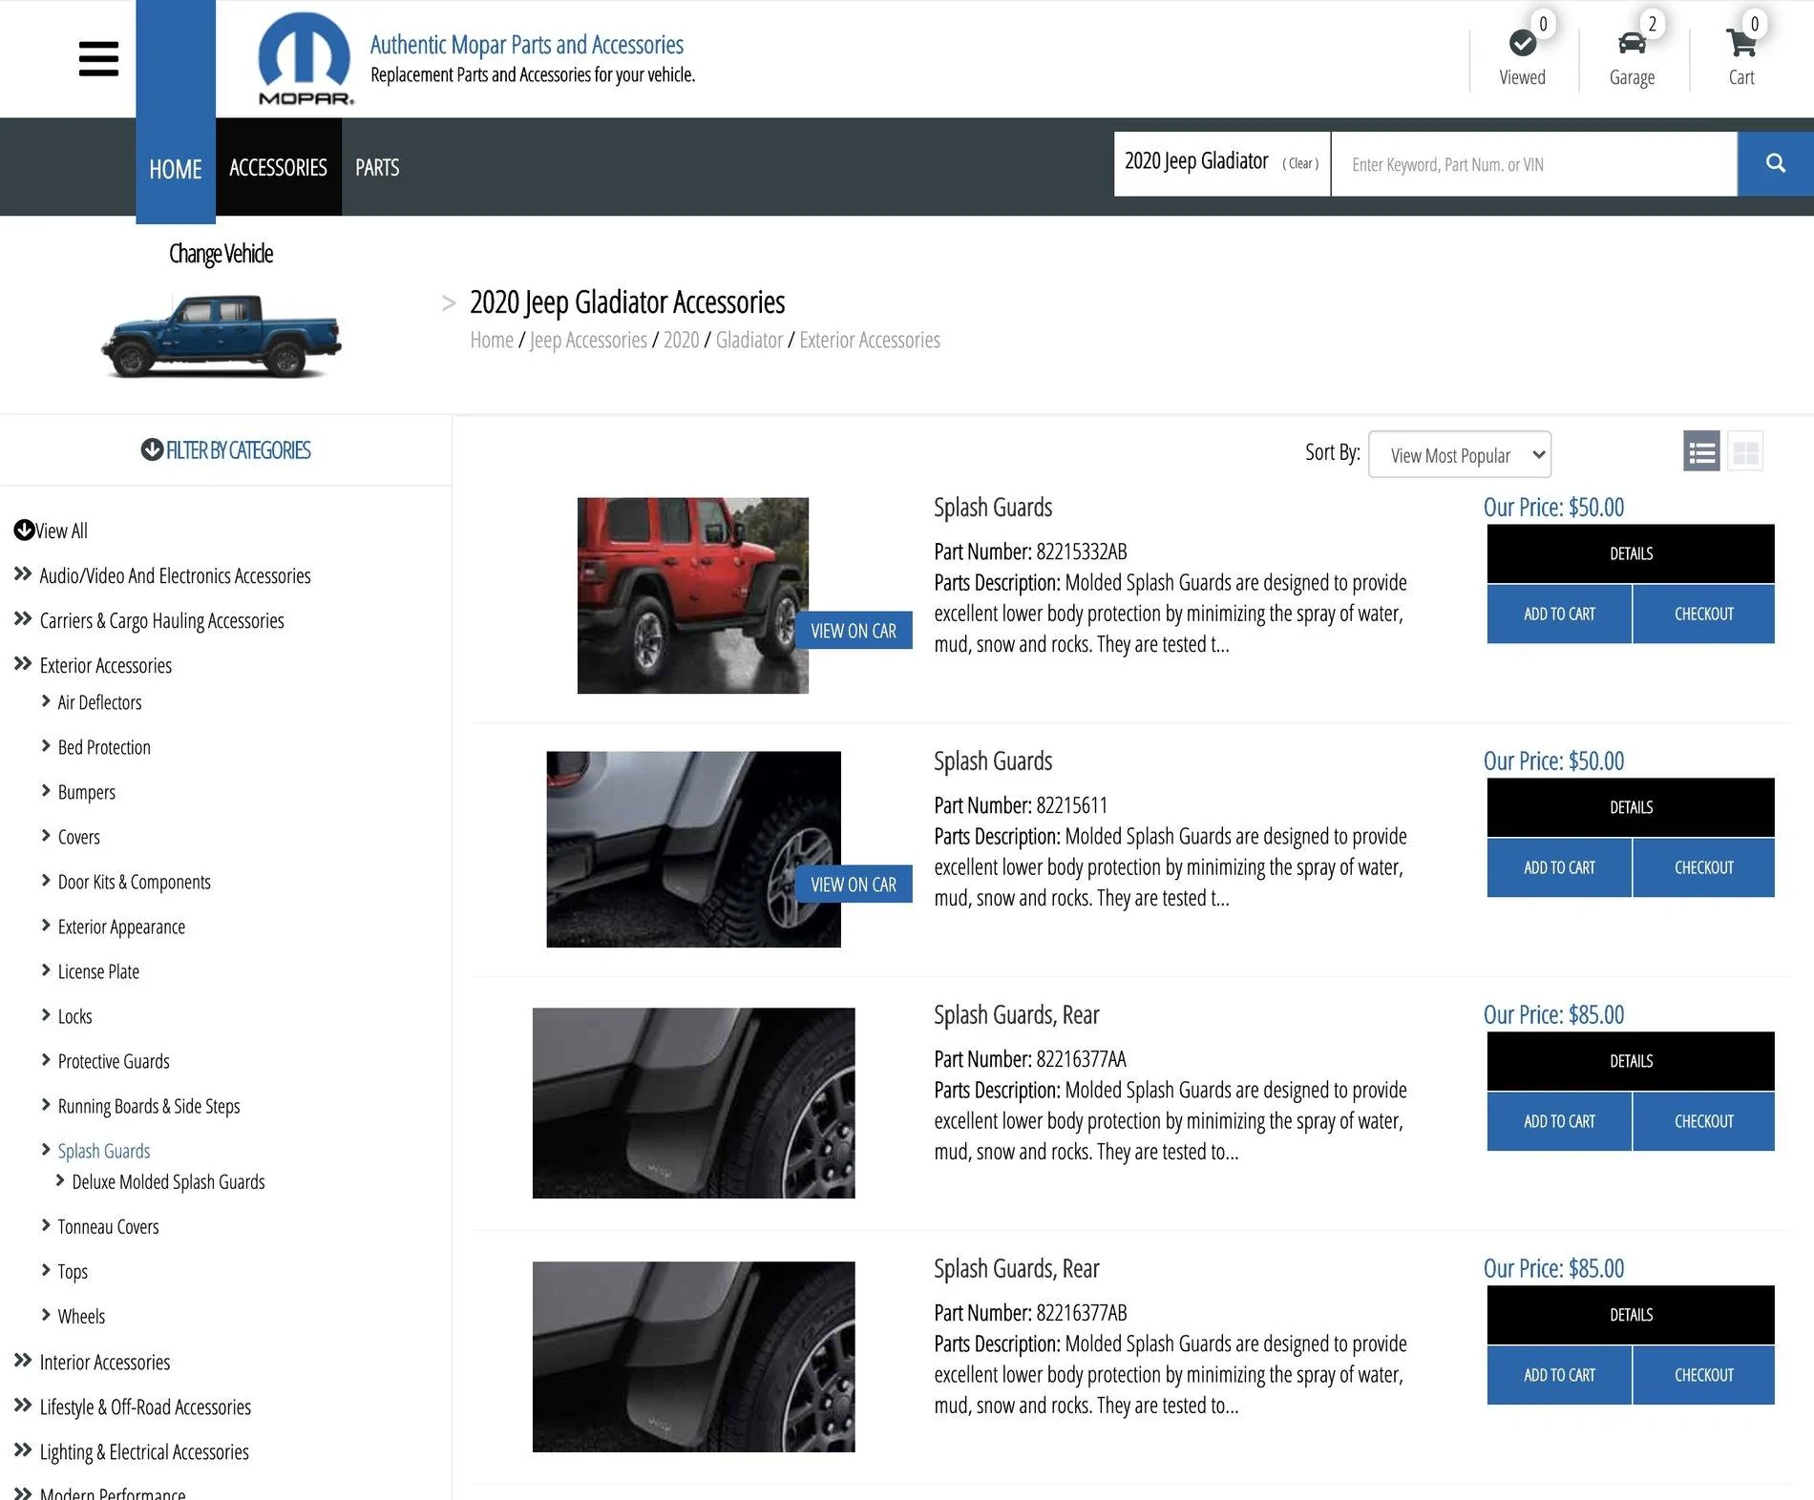Go to Home in the breadcrumb

point(492,340)
